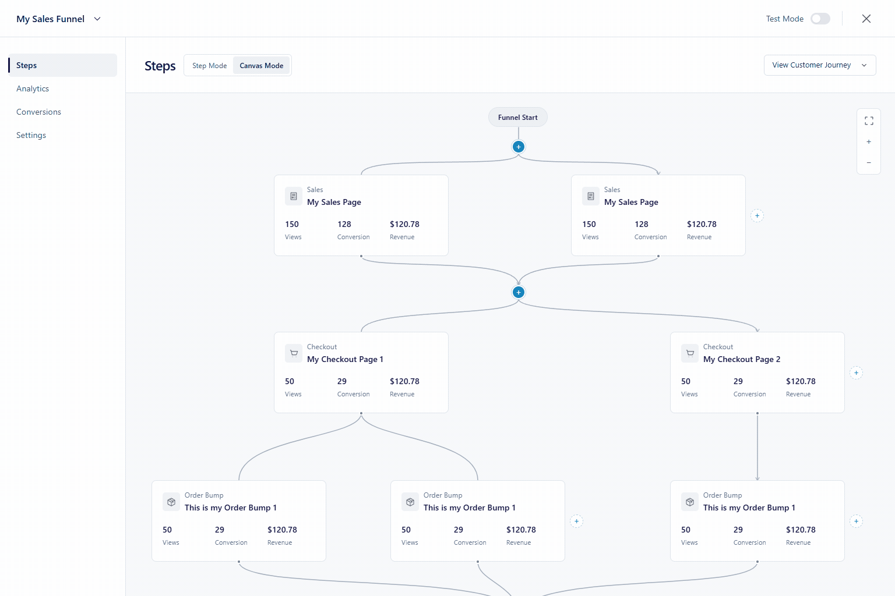Click the cart icon on My Checkout Page 1
This screenshot has width=895, height=596.
pos(294,353)
